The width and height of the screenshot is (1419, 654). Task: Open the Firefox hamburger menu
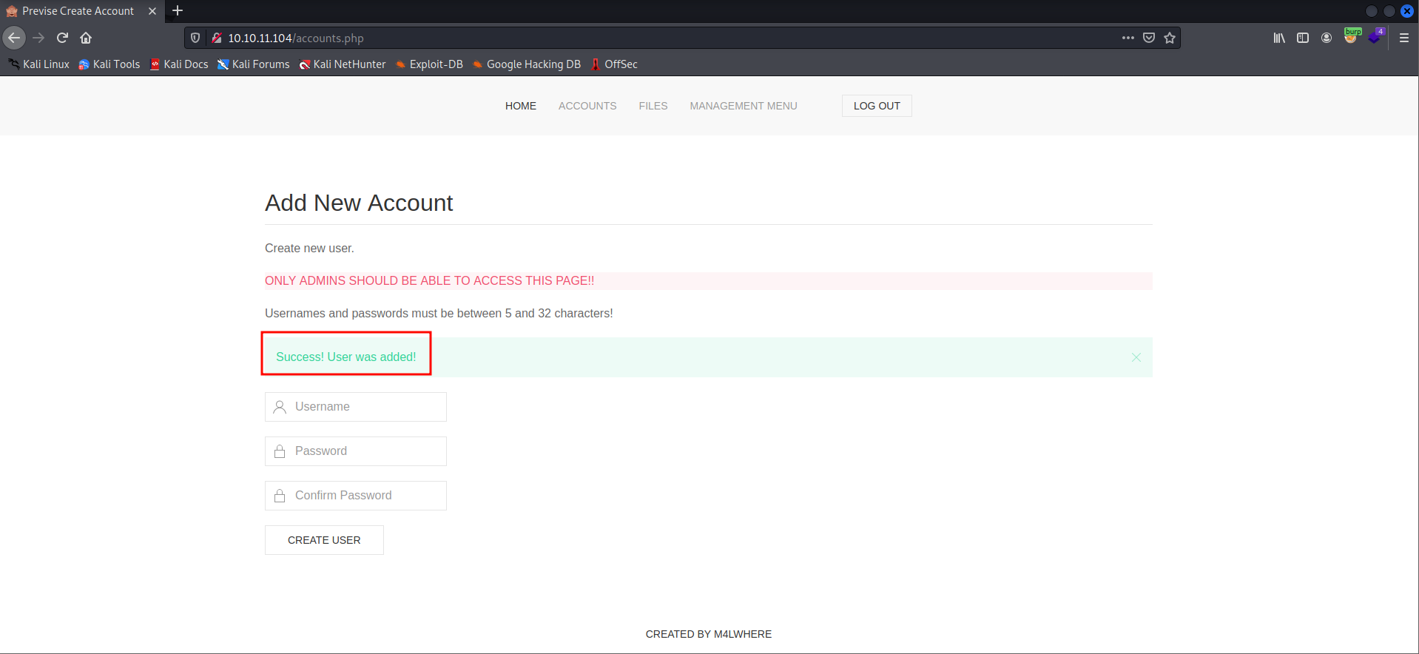click(x=1403, y=38)
